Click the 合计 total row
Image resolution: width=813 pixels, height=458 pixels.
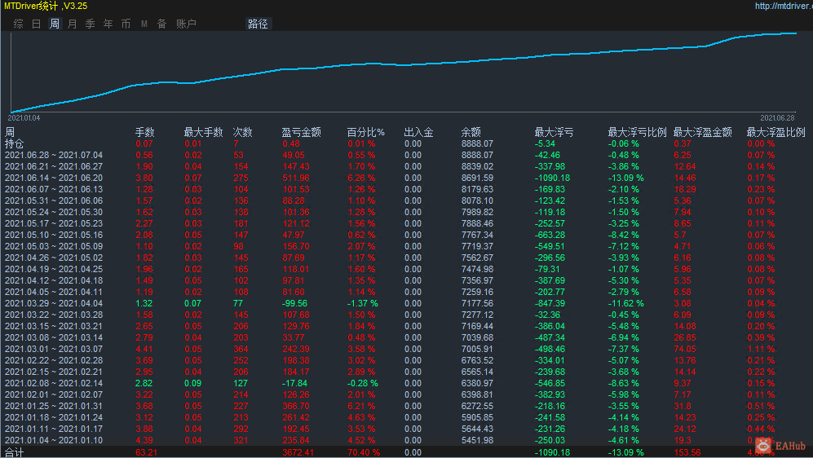tap(406, 452)
